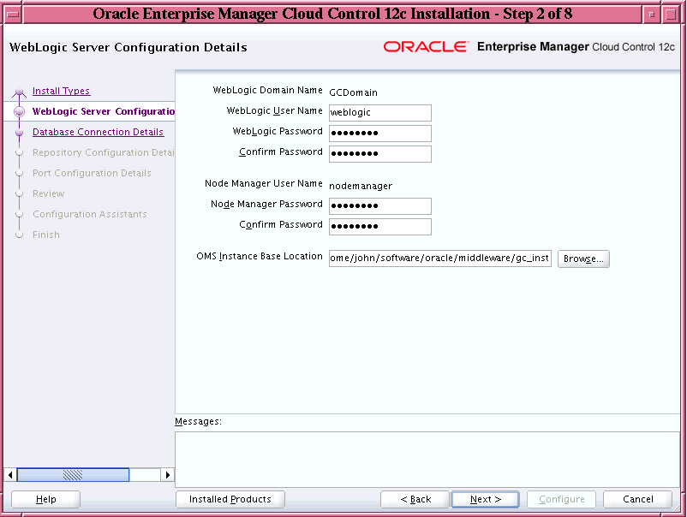Click inside the Messages text area

tap(427, 459)
